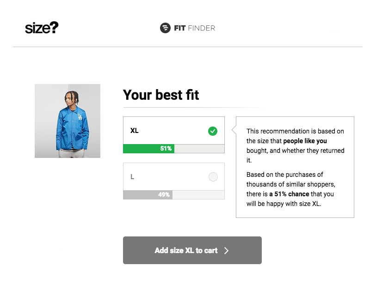Click the 'Your best fit' heading
376x296 pixels.
(161, 95)
